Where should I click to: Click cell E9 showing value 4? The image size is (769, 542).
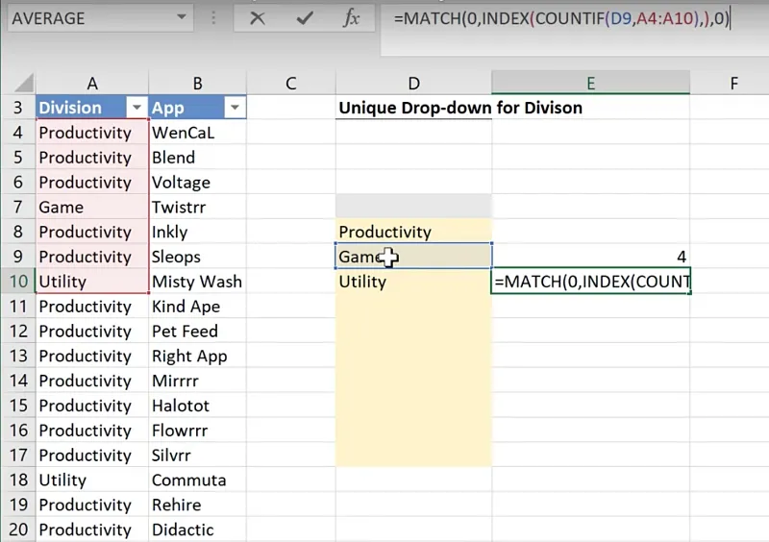coord(590,257)
